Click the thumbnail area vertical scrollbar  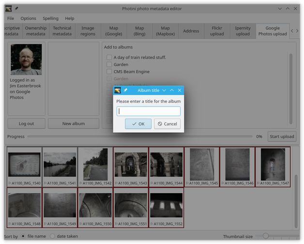point(296,201)
